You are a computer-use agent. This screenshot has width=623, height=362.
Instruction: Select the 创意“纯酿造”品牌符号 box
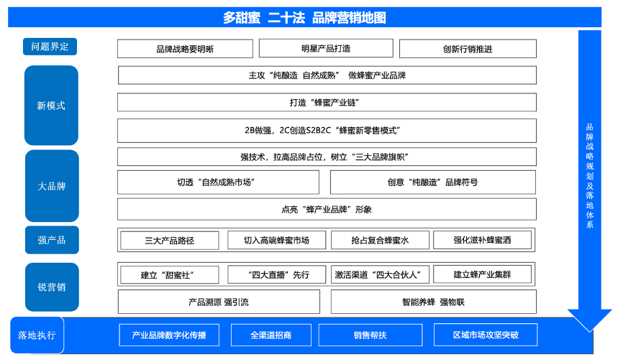pos(432,182)
